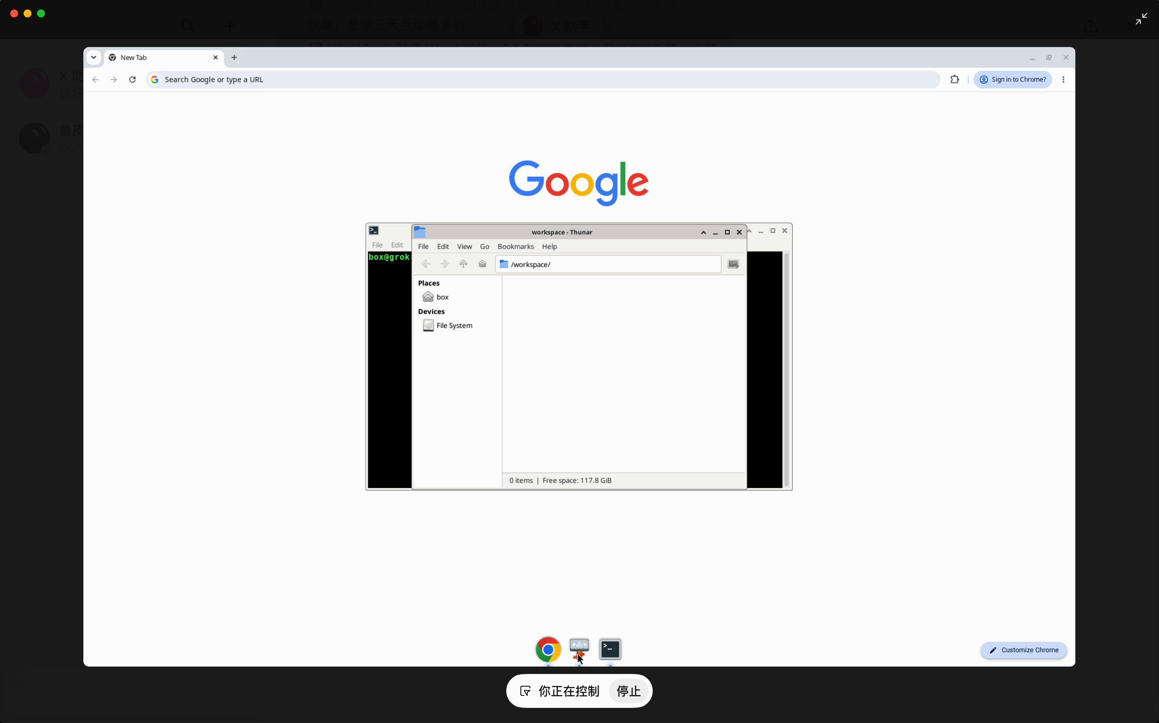The image size is (1159, 723).
Task: Open the file manager dock icon
Action: coord(579,649)
